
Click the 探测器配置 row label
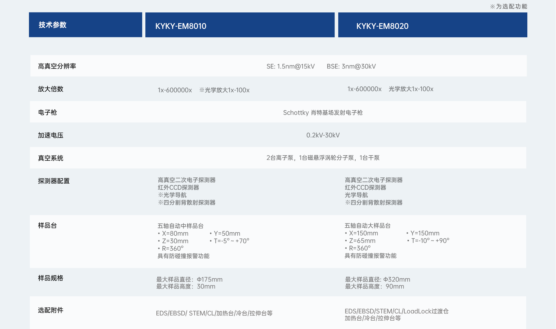pyautogui.click(x=54, y=181)
